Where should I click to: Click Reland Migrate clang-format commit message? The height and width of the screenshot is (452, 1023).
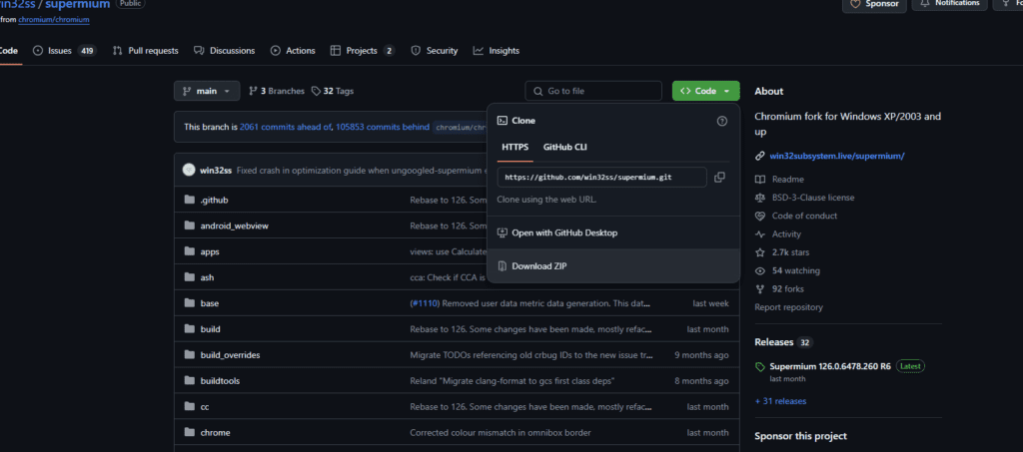(512, 380)
